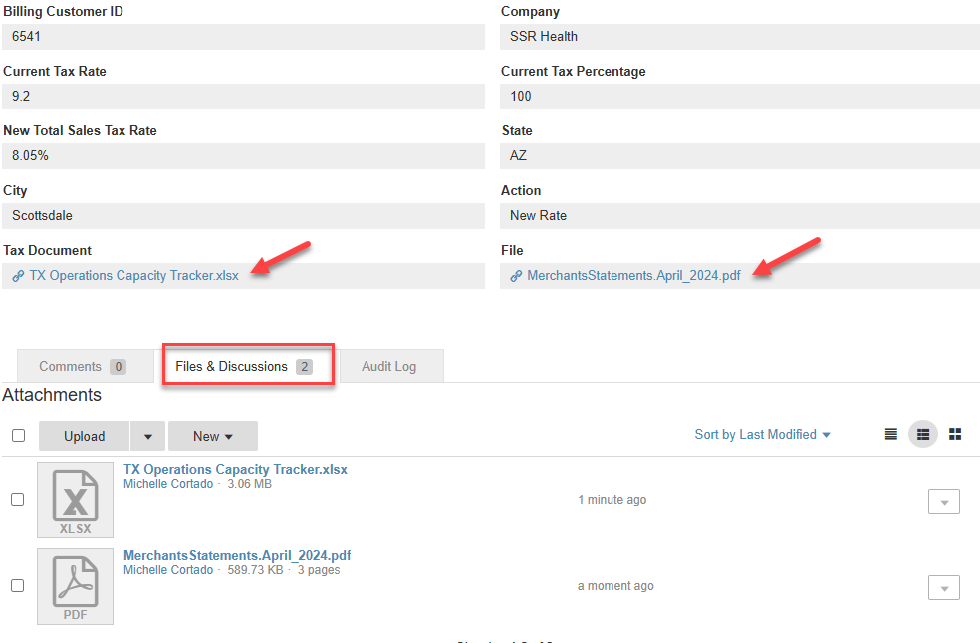
Task: Open TX Operations Capacity Tracker.xlsx attachment link
Action: 235,469
